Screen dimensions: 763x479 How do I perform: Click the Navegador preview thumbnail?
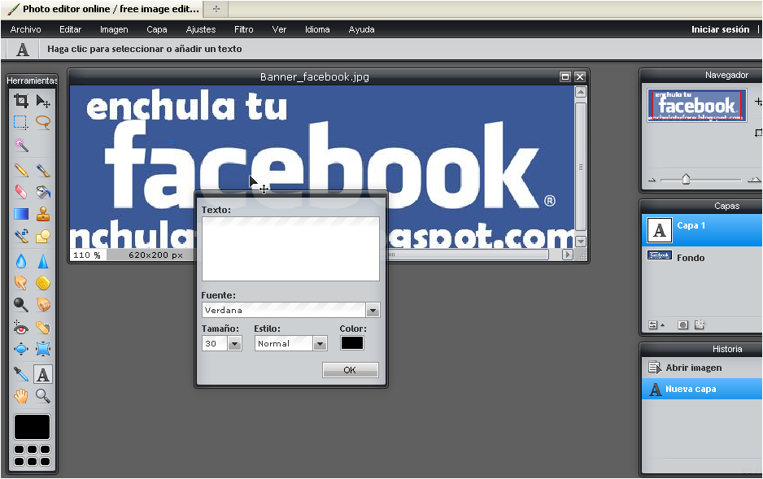click(697, 105)
